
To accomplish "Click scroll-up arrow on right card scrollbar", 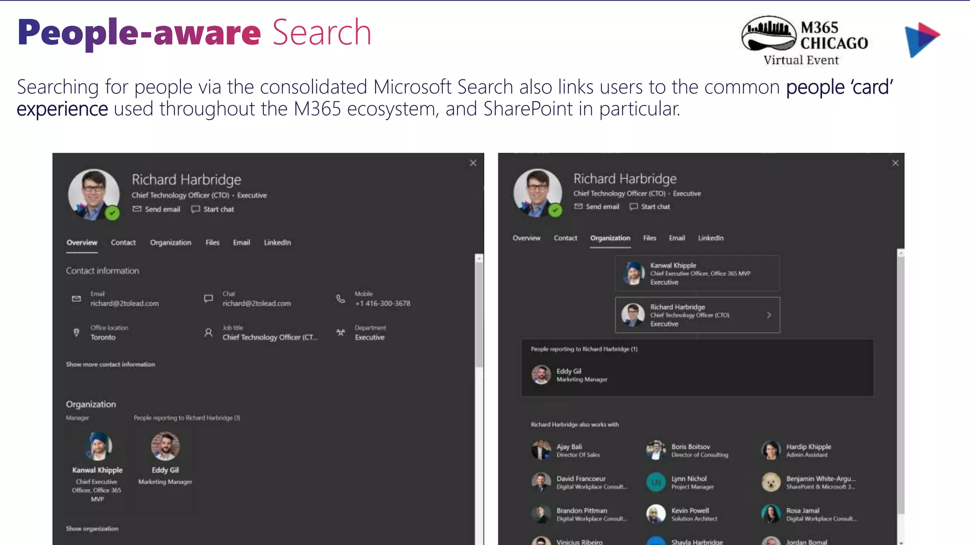I will (901, 253).
